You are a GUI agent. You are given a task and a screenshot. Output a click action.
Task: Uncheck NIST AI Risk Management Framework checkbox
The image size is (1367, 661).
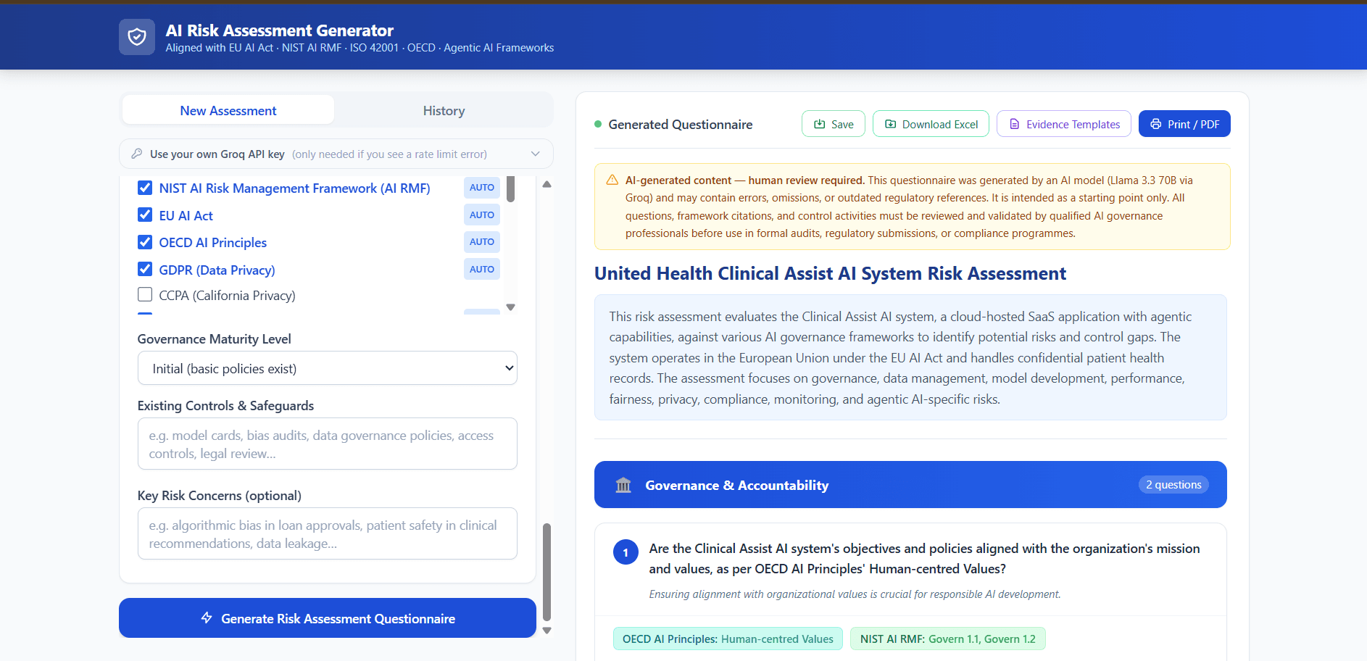coord(145,188)
